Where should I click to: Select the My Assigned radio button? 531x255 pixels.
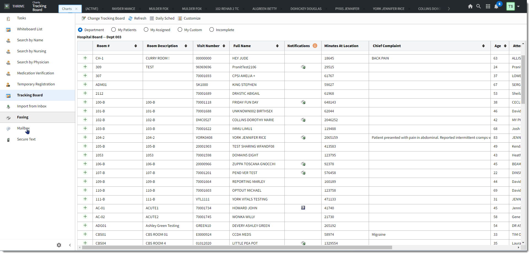[146, 29]
